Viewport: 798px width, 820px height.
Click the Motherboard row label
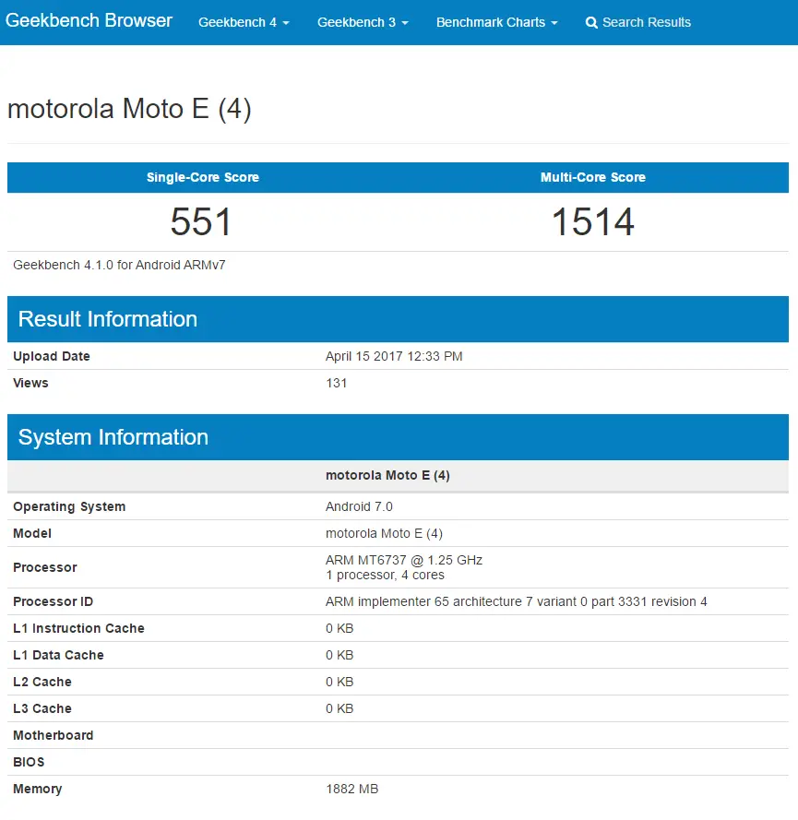click(53, 735)
